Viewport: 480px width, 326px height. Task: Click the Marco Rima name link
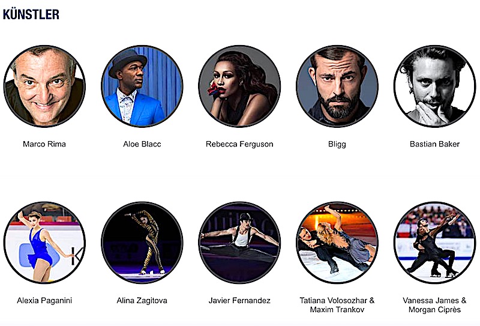coord(44,144)
